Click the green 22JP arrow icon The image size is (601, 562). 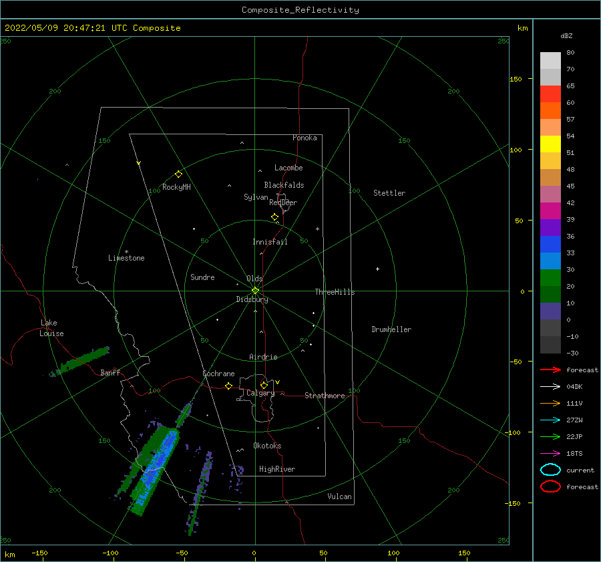coord(550,436)
